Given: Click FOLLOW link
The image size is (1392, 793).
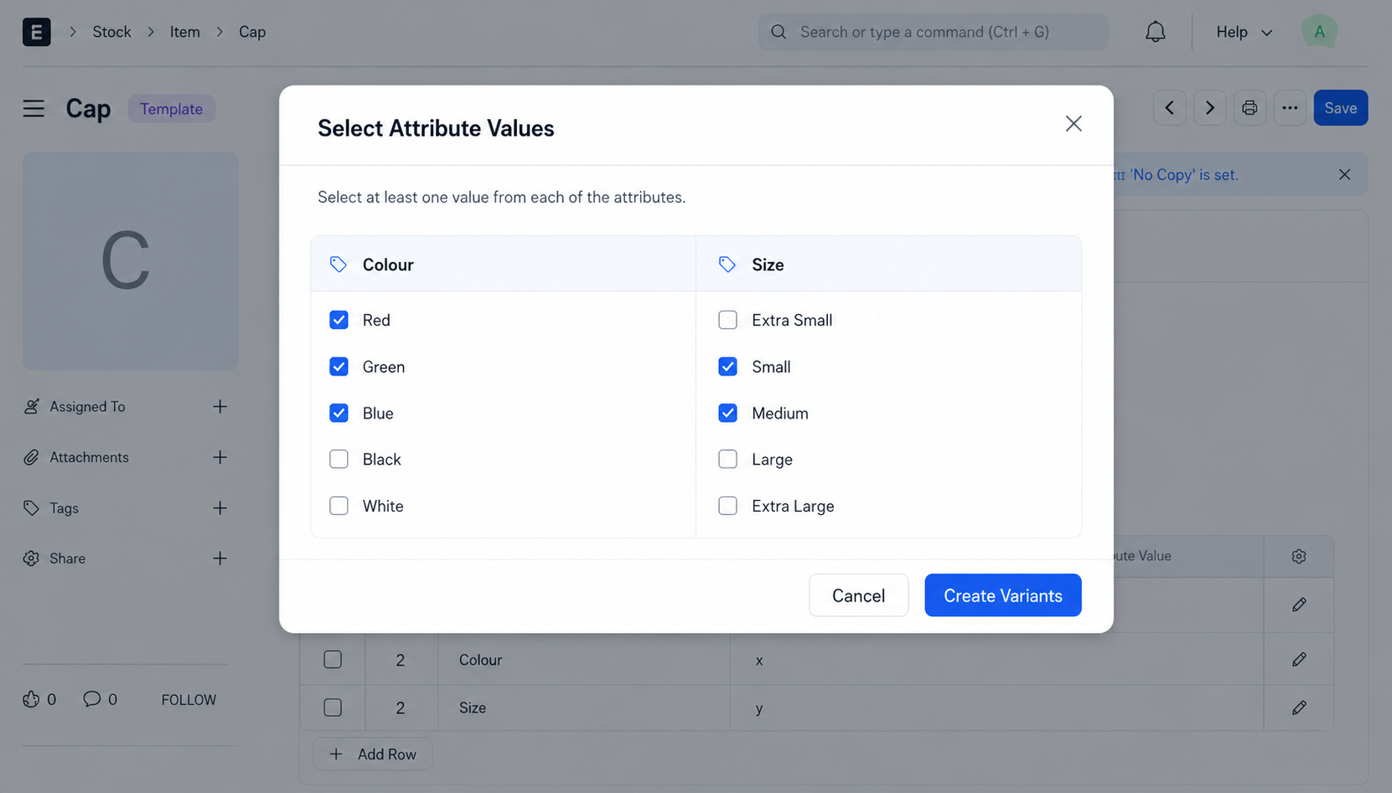Looking at the screenshot, I should point(189,699).
